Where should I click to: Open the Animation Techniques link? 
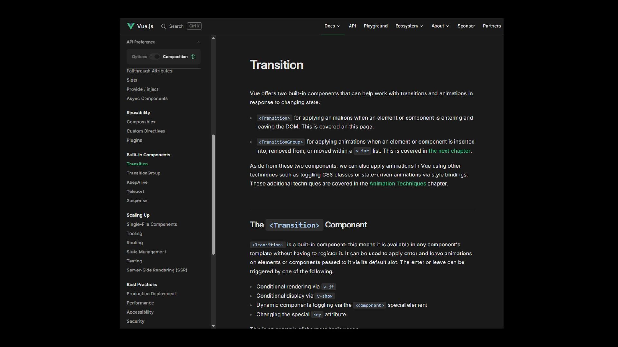[397, 183]
